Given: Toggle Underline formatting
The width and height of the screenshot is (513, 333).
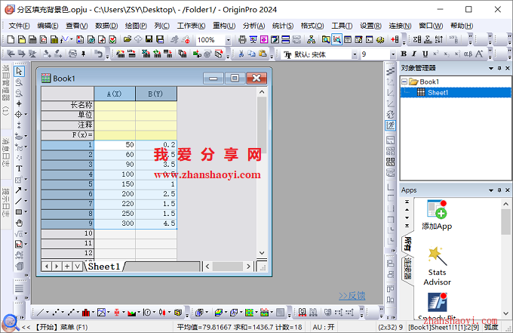Looking at the screenshot, I should click(425, 54).
